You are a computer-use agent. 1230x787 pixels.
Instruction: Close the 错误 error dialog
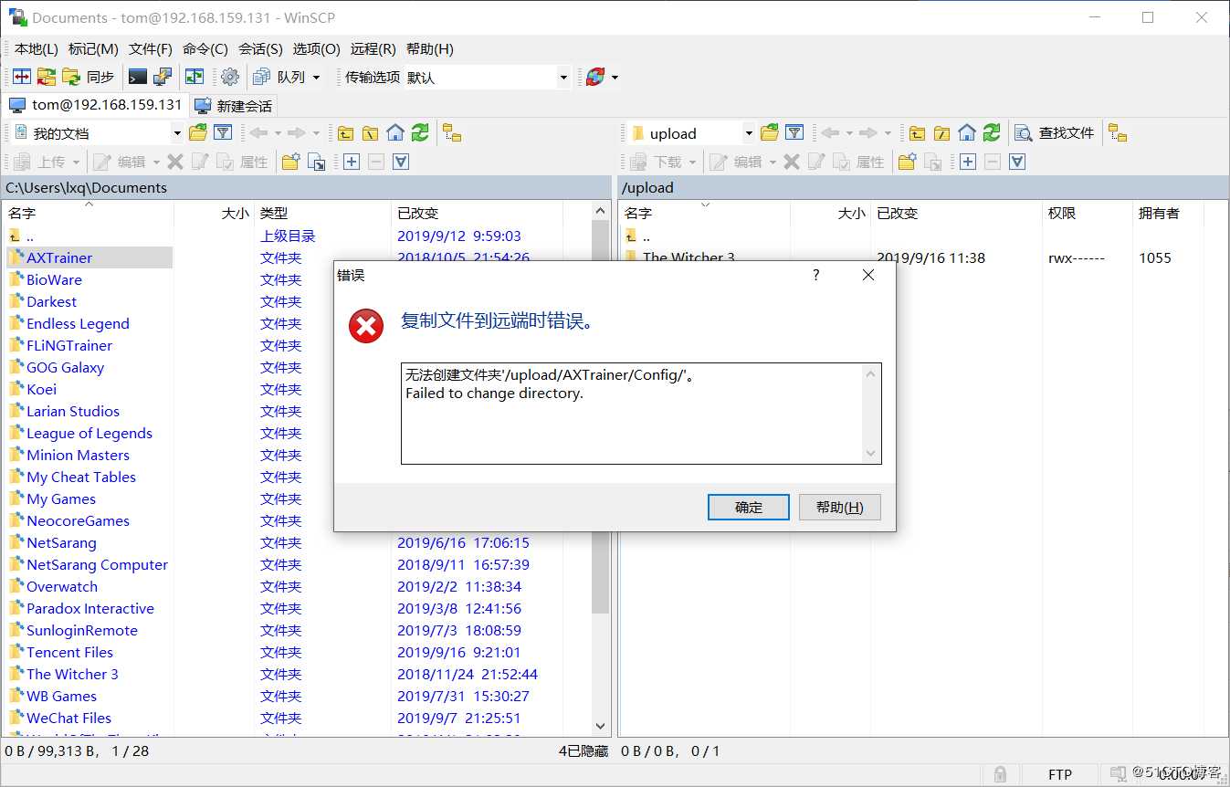point(868,275)
